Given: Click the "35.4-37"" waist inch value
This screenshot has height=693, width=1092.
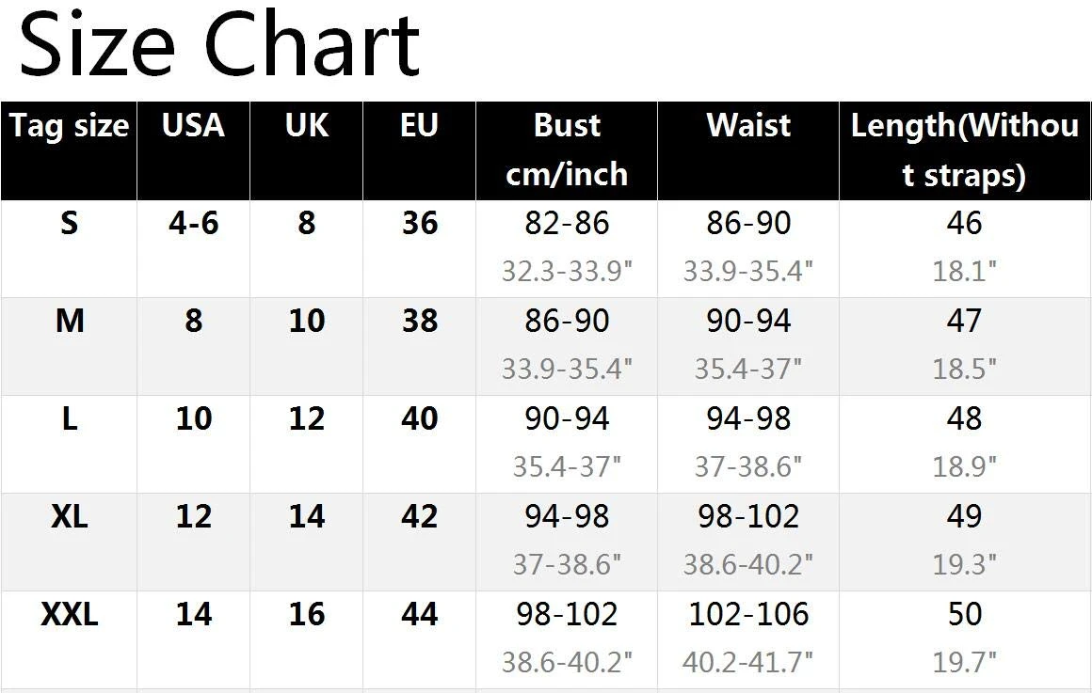Looking at the screenshot, I should pos(748,370).
